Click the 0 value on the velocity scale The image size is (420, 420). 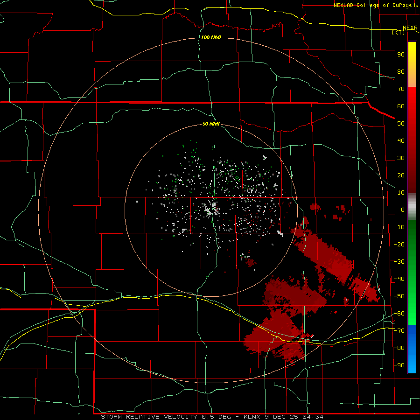(x=403, y=210)
